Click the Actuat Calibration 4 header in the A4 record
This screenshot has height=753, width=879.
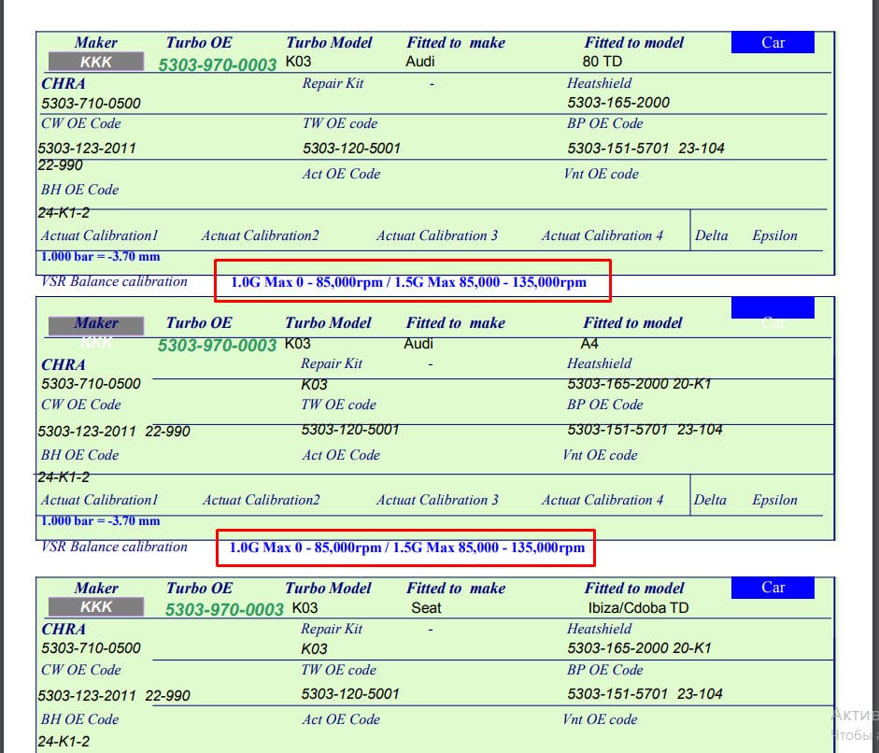click(603, 500)
